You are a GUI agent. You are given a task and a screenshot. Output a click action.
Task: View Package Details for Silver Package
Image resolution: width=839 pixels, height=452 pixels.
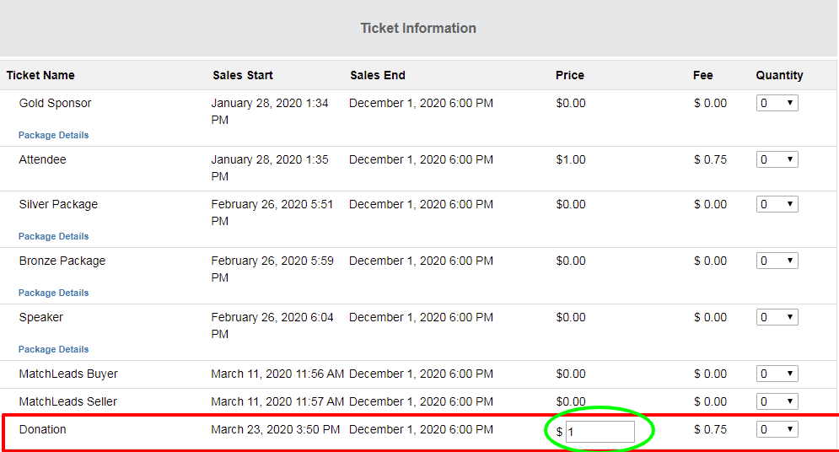point(53,236)
